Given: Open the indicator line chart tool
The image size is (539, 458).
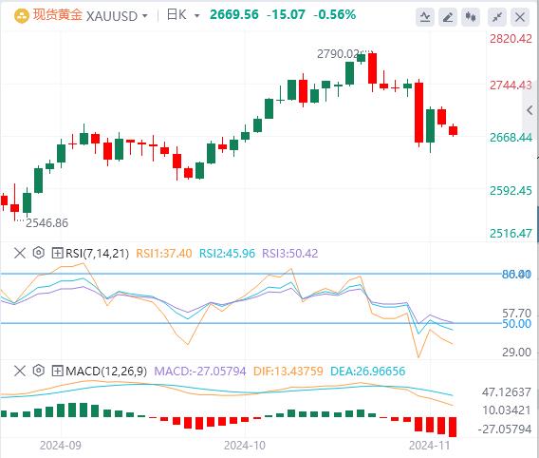Looking at the screenshot, I should click(x=425, y=16).
